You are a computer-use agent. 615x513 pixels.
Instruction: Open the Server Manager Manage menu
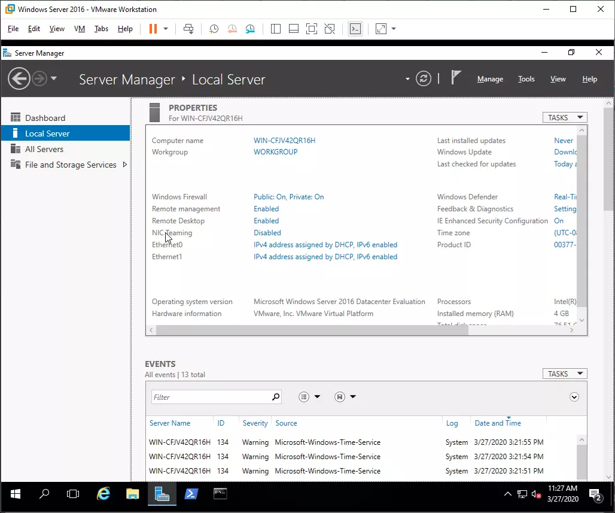click(491, 79)
